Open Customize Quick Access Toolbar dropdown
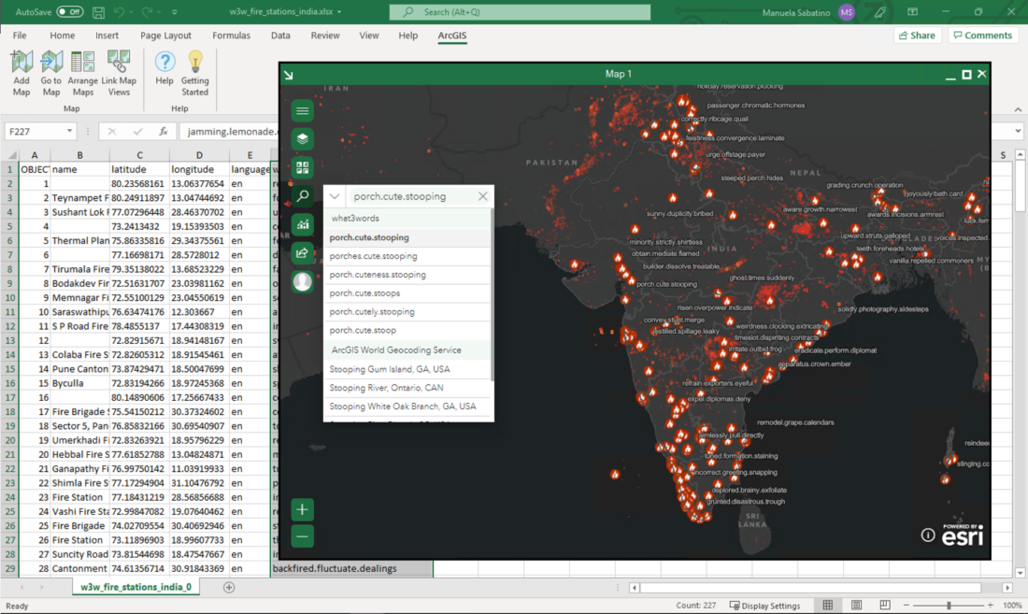The image size is (1028, 614). click(175, 12)
